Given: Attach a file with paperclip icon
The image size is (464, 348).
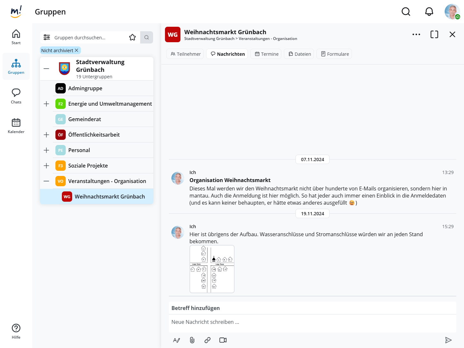Looking at the screenshot, I should tap(192, 340).
